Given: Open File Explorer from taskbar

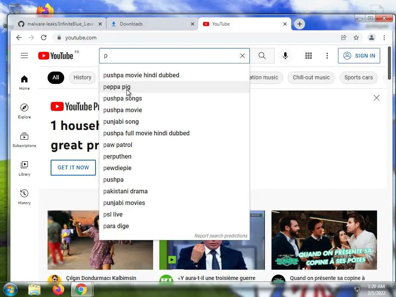Looking at the screenshot, I should coord(34,290).
